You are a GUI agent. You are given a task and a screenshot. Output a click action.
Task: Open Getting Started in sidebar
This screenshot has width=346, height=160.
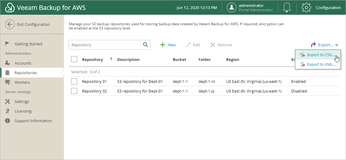coord(28,44)
